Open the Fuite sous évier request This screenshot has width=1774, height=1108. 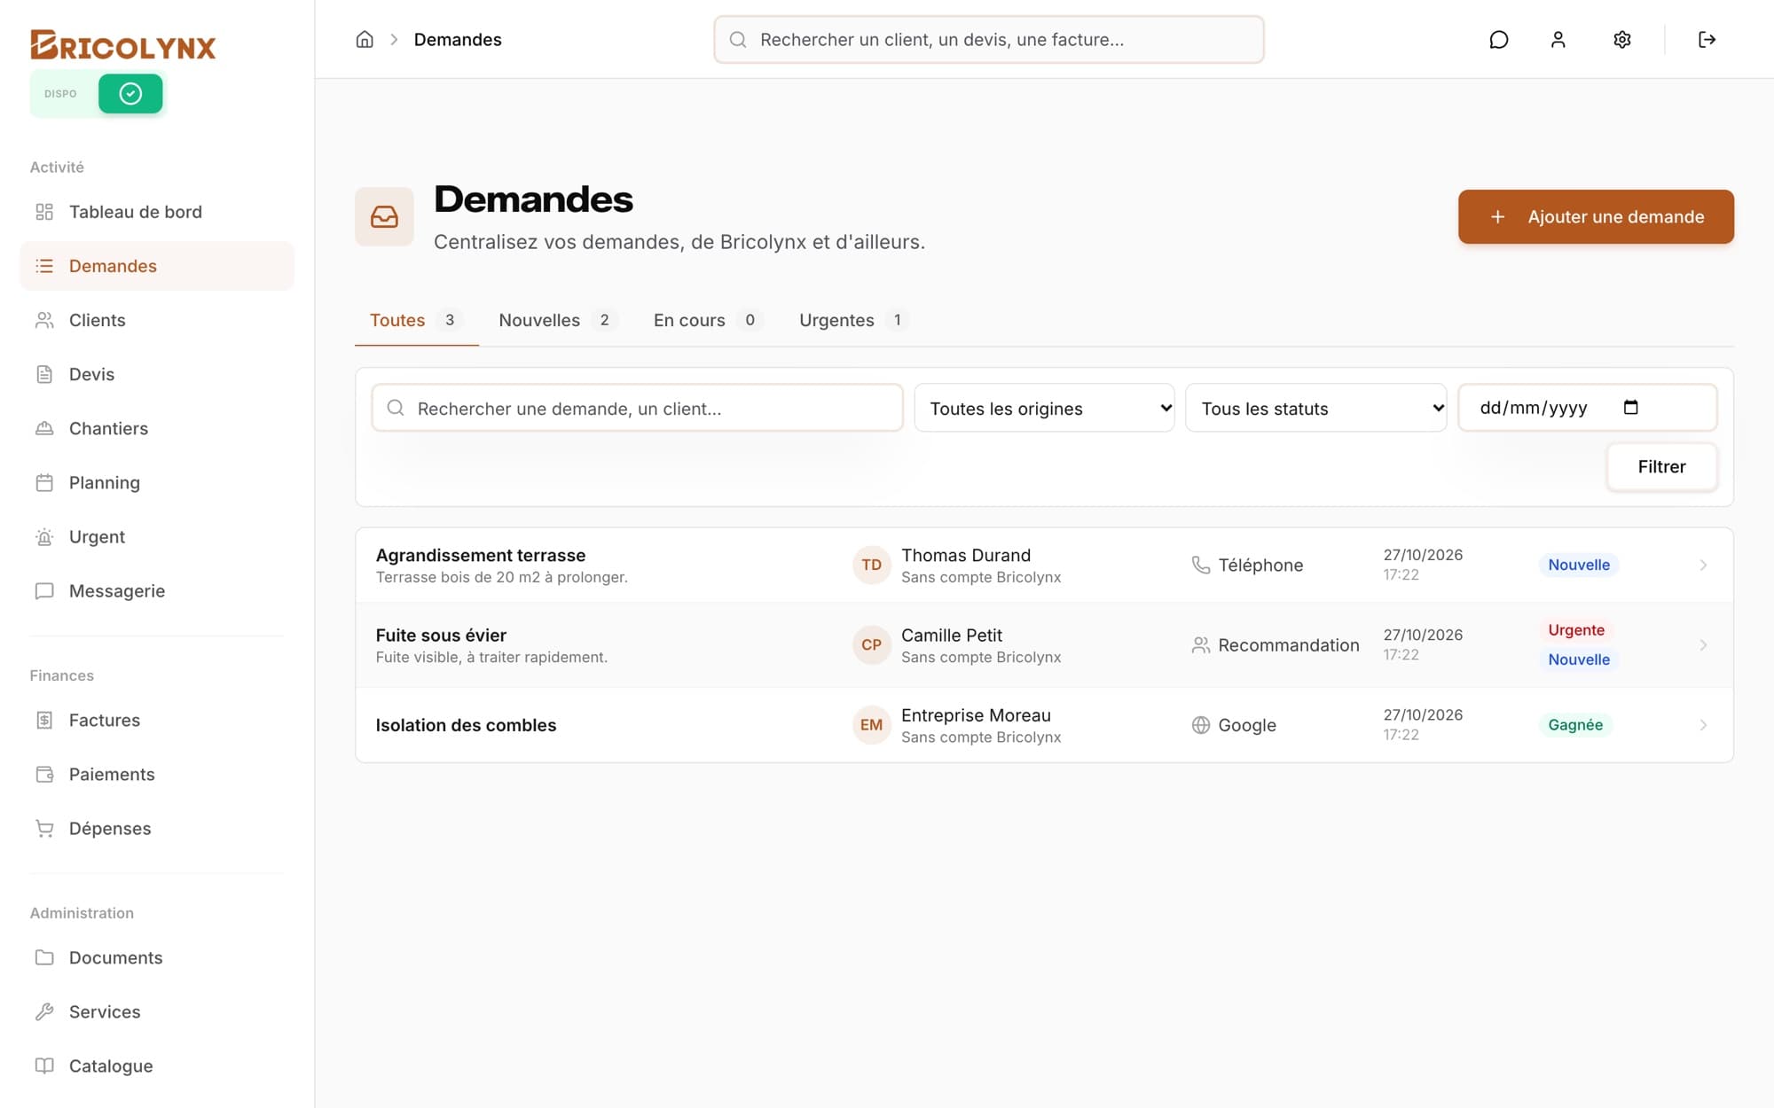click(1044, 644)
